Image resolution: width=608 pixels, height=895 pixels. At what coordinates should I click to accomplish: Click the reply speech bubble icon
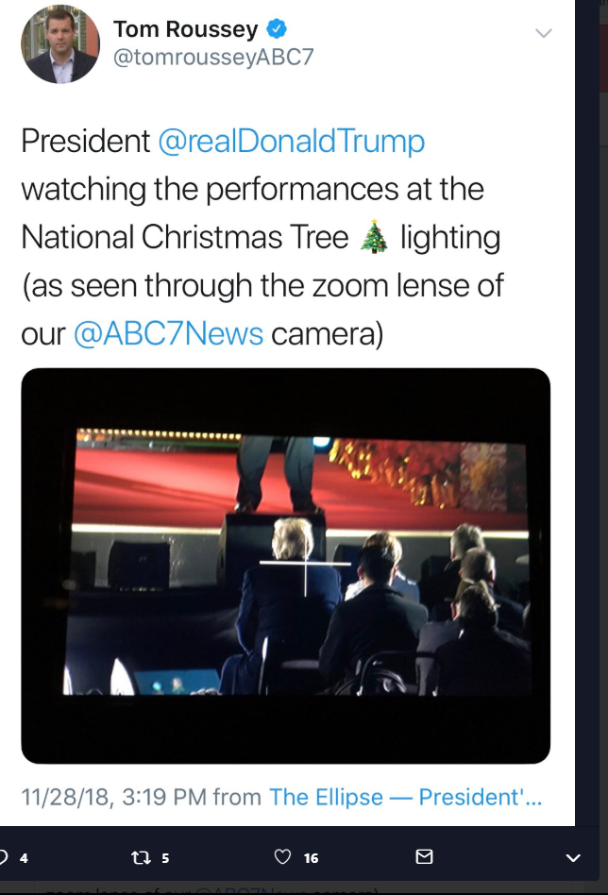pyautogui.click(x=3, y=857)
